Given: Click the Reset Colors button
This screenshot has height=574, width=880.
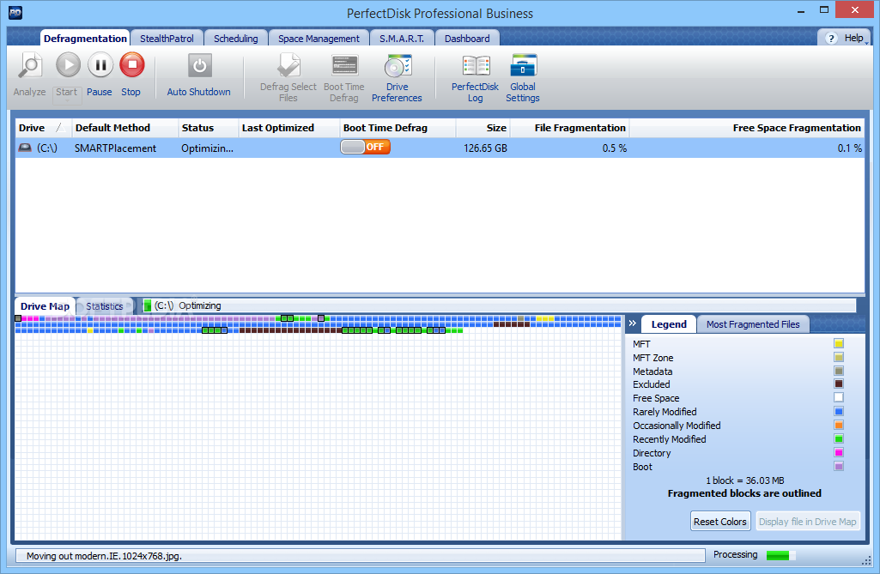Looking at the screenshot, I should (720, 522).
